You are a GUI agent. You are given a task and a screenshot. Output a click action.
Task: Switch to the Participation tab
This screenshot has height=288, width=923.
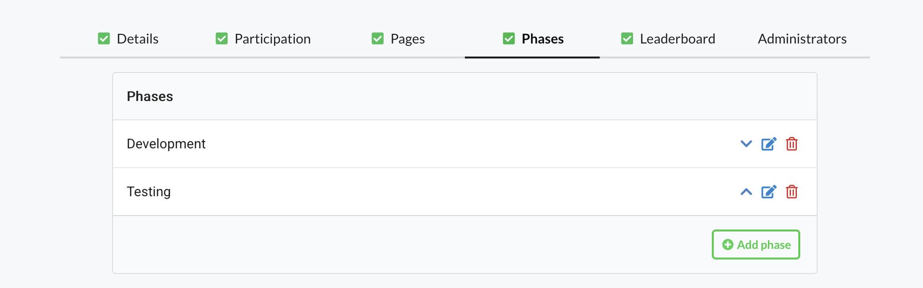point(273,39)
